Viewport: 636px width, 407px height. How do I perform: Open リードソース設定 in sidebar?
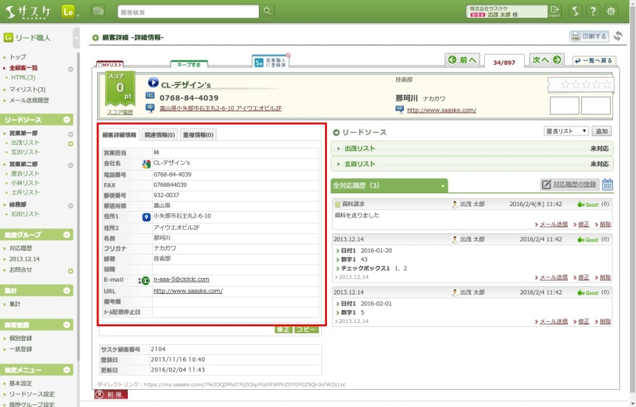(x=32, y=394)
